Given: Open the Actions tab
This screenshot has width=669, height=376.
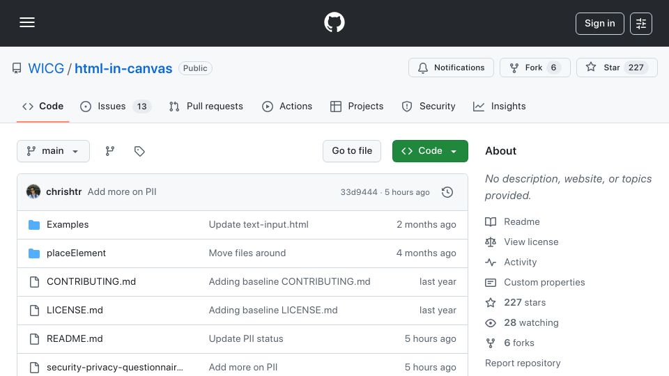Looking at the screenshot, I should [286, 106].
